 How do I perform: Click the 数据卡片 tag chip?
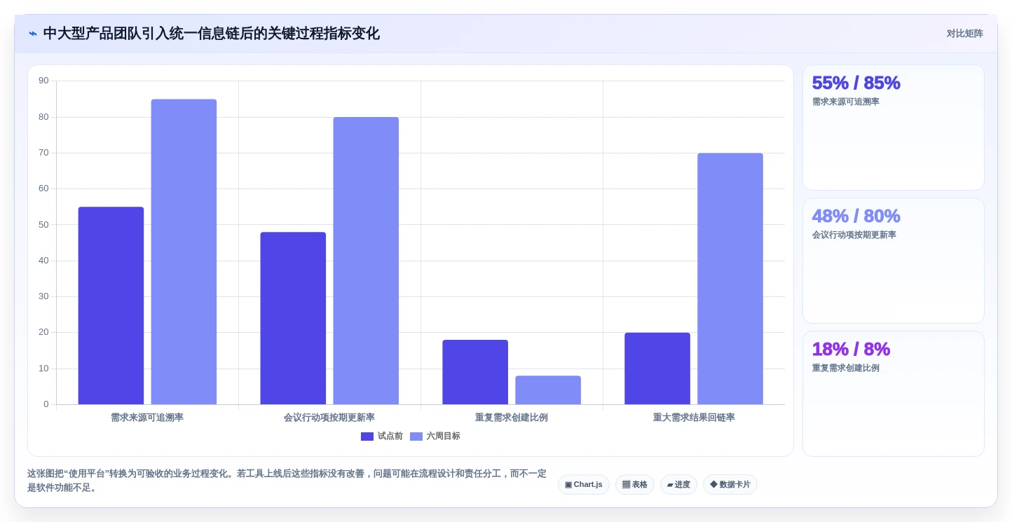pyautogui.click(x=730, y=485)
